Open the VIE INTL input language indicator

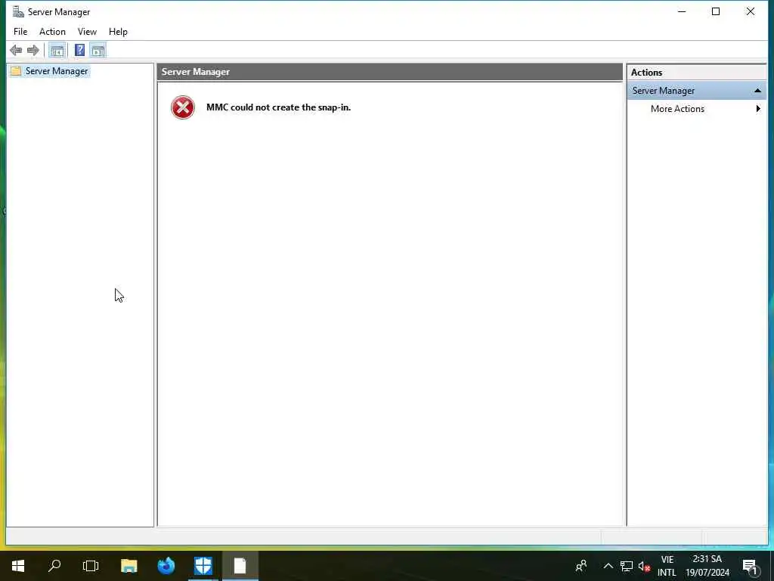[x=667, y=566]
